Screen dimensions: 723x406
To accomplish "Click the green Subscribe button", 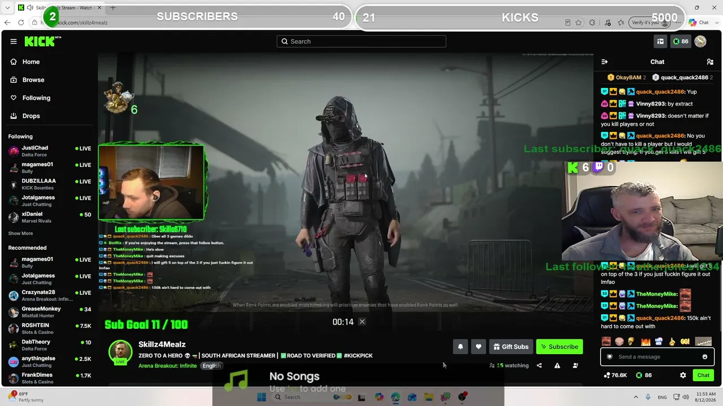I will (559, 347).
